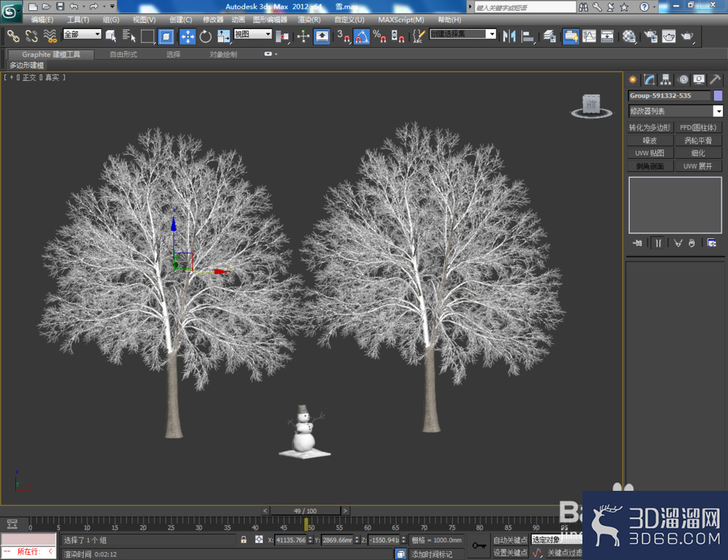Activate the Select and Rotate tool
This screenshot has width=728, height=560.
click(x=205, y=36)
